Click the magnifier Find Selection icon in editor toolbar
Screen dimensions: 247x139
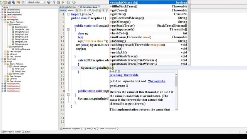(90, 10)
